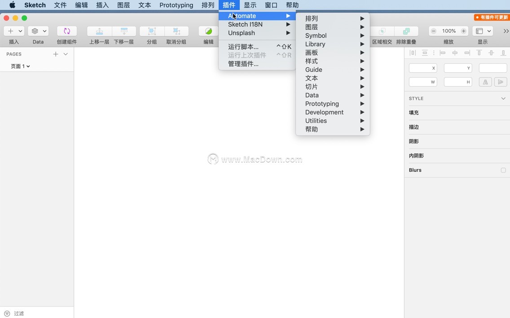
Task: Choose 运行脚本... from plugin menu
Action: click(257, 47)
